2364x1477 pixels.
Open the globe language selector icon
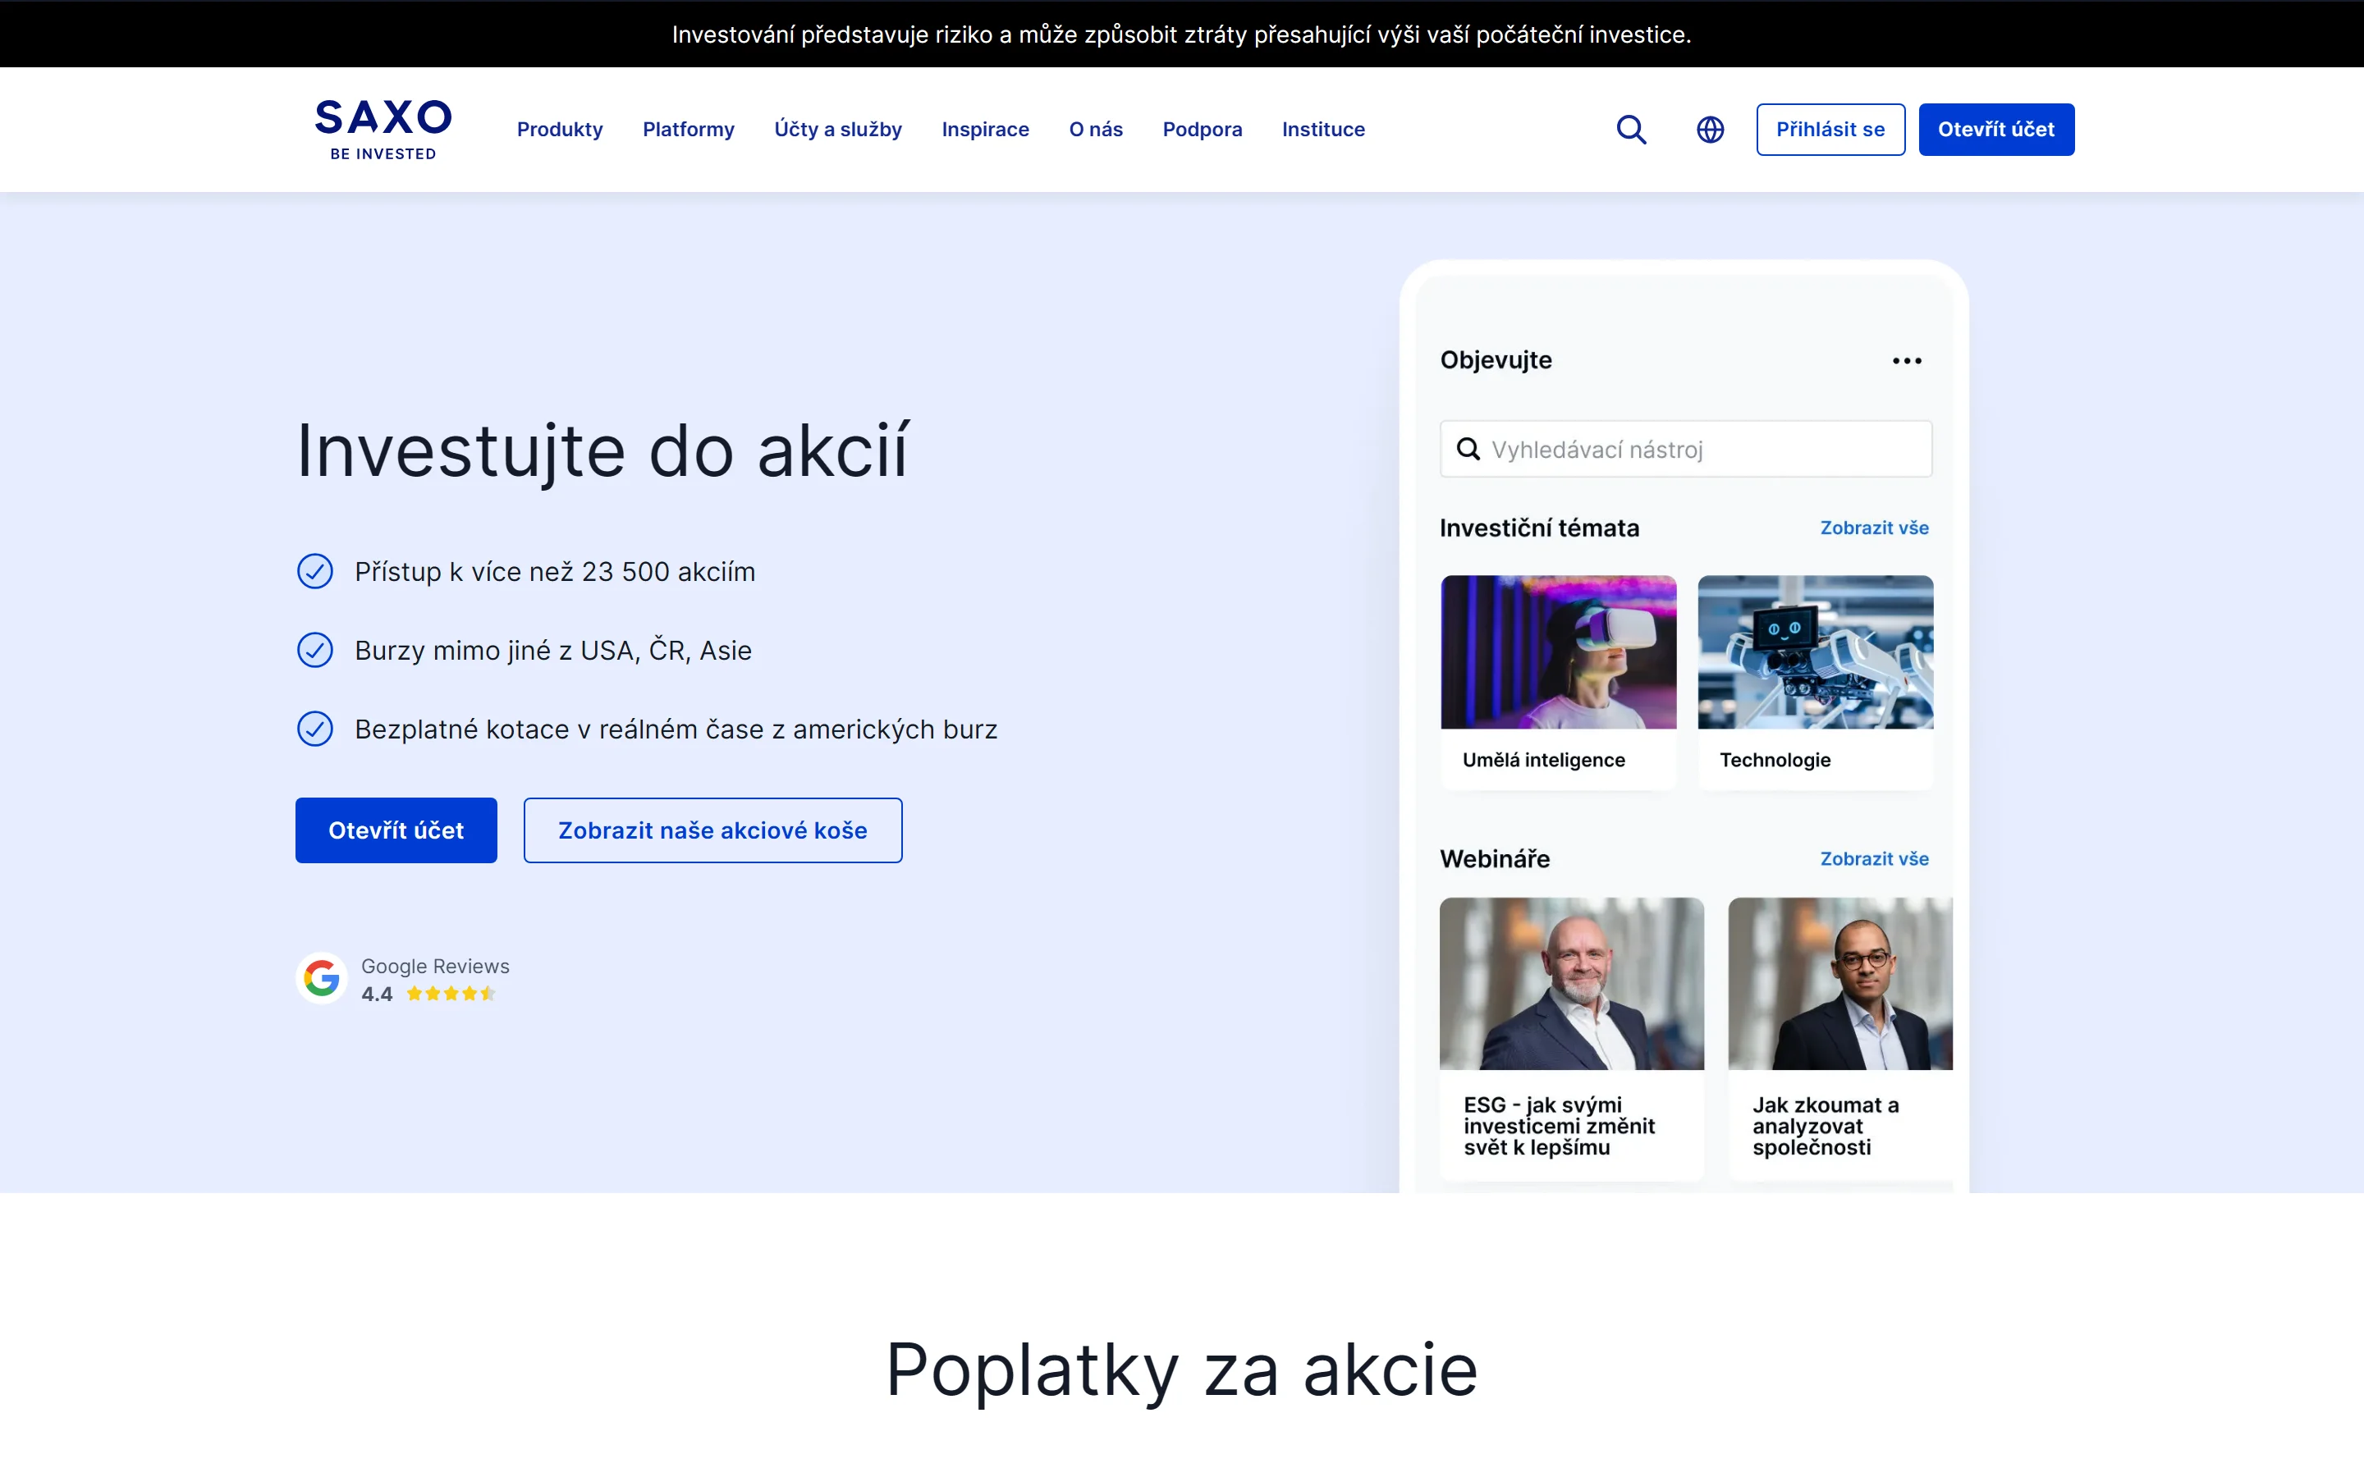click(1710, 129)
